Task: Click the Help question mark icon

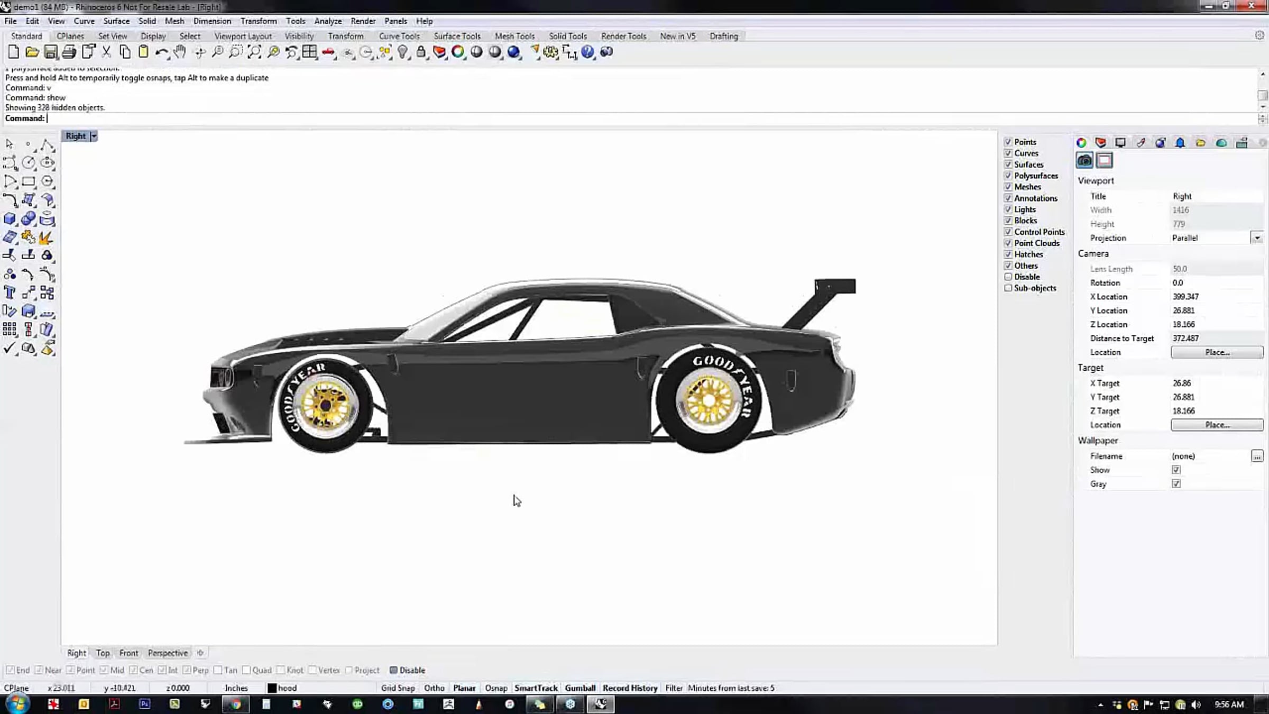Action: 587,52
